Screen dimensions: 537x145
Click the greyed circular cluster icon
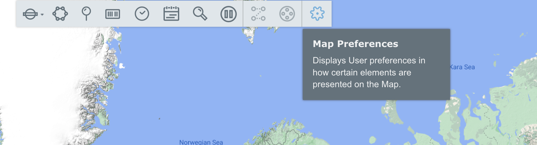pos(287,14)
